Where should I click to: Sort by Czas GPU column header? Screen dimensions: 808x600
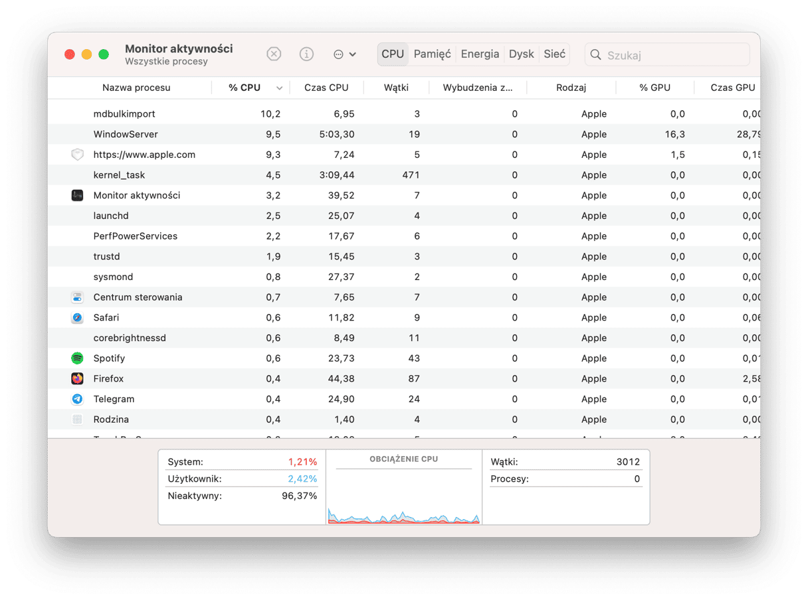click(733, 88)
